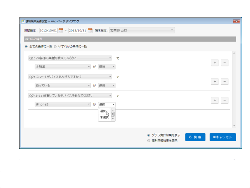Expand the 金融業 answer dropdown
Image resolution: width=250 pixels, height=188 pixels.
coord(63,66)
